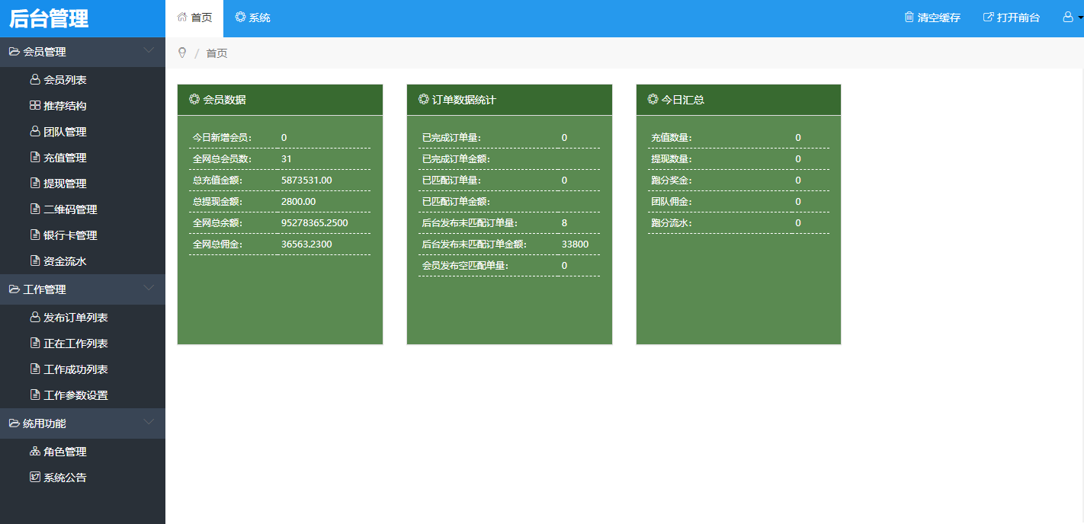The height and width of the screenshot is (524, 1084).
Task: Click the 角色管理 network icon
Action: 34,451
